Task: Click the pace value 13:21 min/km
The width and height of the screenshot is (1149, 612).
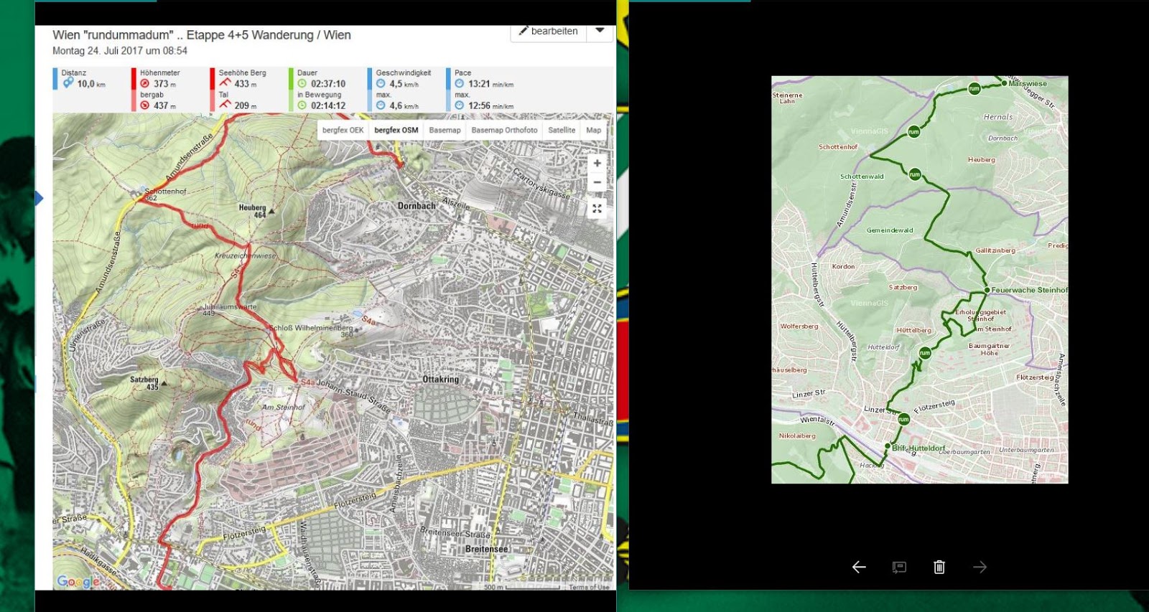Action: click(491, 84)
